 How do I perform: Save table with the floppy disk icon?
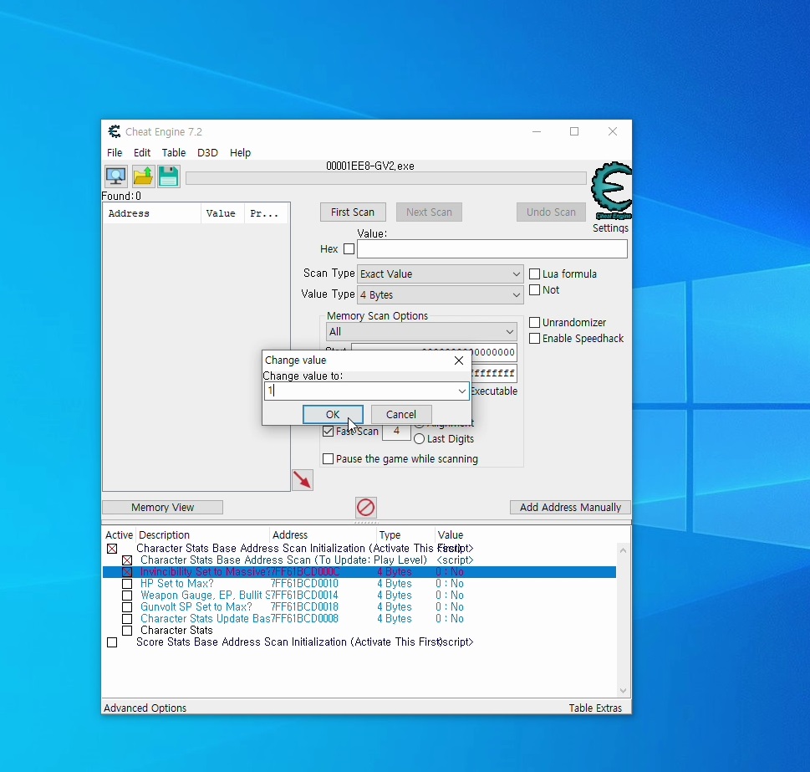pos(168,176)
